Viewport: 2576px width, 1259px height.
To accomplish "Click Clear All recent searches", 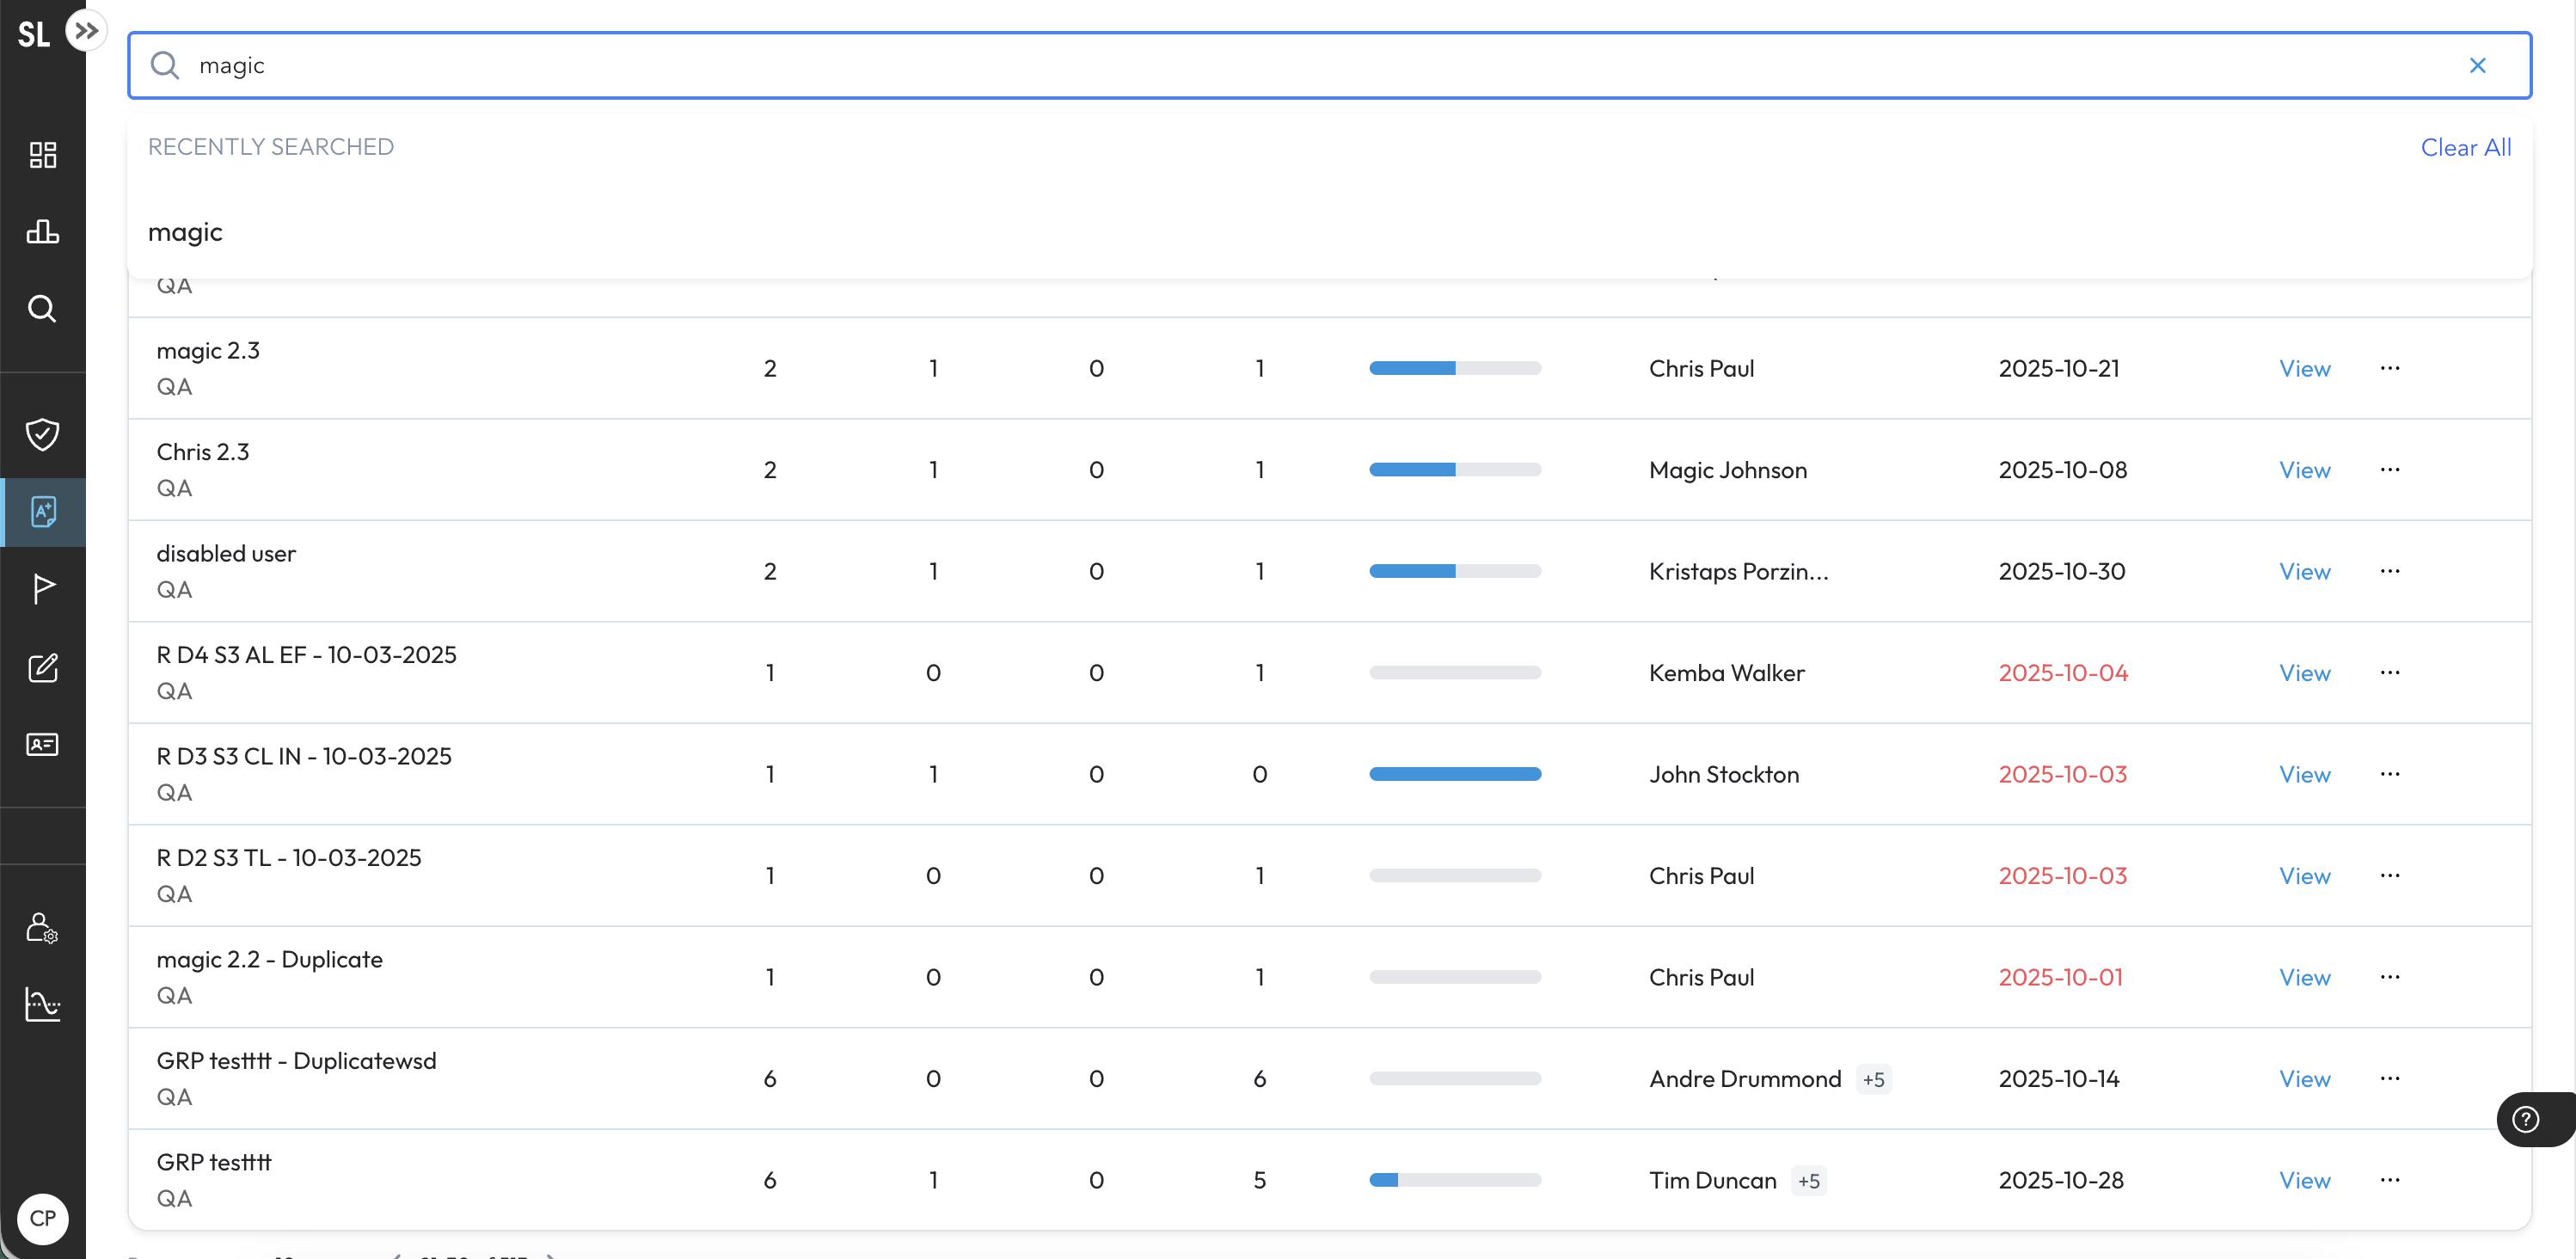I will 2465,148.
